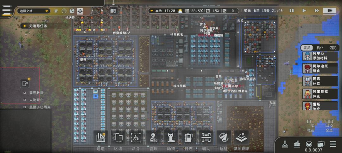Open the help book icon with question mark
Image resolution: width=342 pixels, height=153 pixels.
tap(113, 11)
